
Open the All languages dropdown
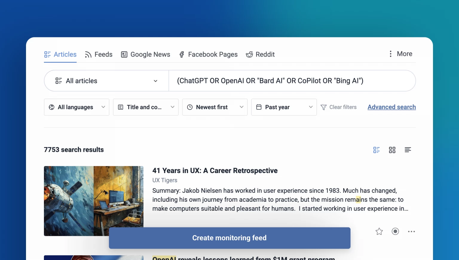point(76,107)
